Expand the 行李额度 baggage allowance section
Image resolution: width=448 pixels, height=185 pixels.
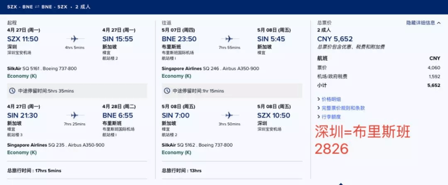click(331, 117)
